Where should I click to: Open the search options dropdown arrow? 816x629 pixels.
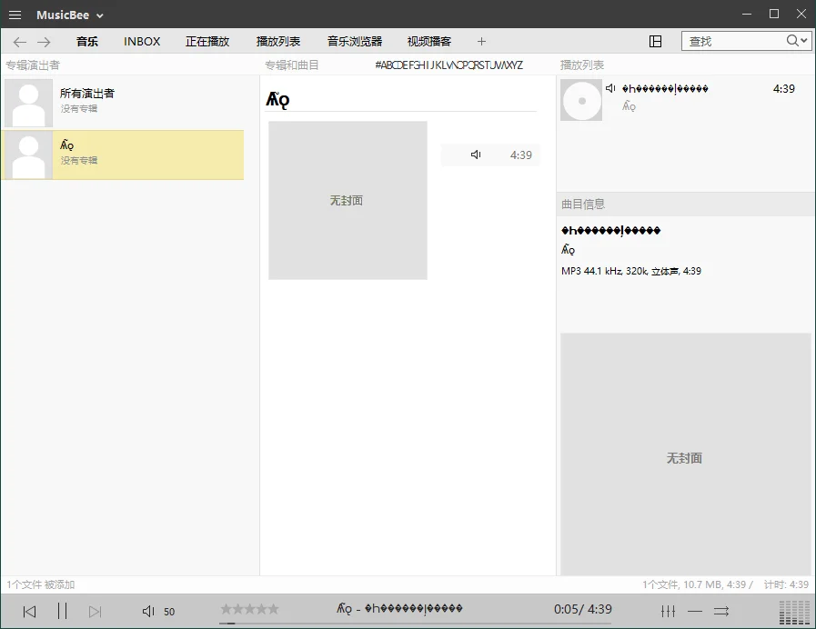(801, 41)
